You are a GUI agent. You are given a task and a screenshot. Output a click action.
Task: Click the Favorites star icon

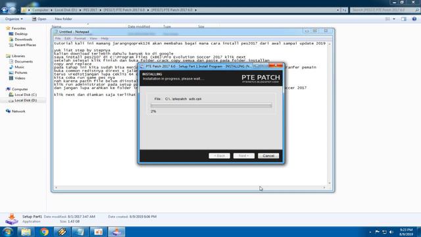tap(8, 28)
